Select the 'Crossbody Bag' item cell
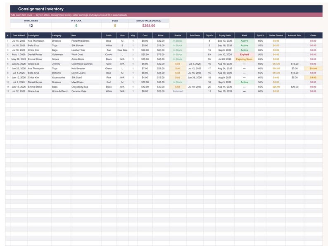This screenshot has height=246, width=328. [86, 87]
